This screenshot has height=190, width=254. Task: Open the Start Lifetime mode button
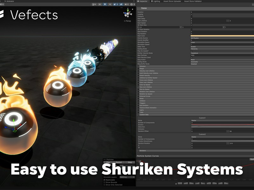point(228,21)
